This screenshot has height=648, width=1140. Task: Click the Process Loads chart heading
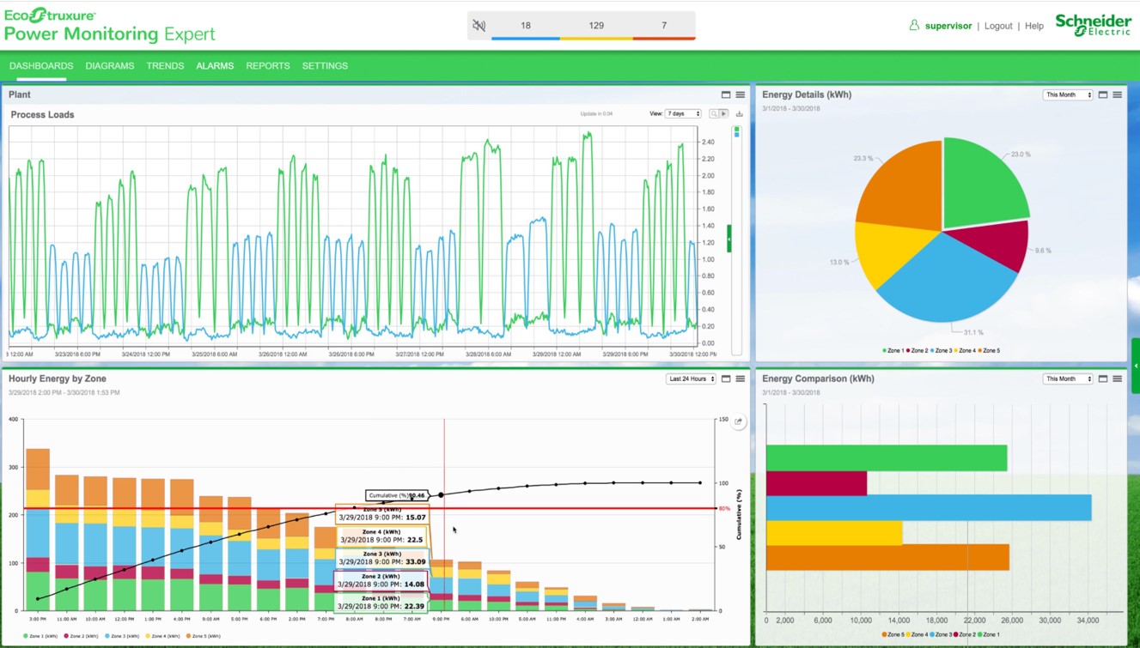click(42, 114)
